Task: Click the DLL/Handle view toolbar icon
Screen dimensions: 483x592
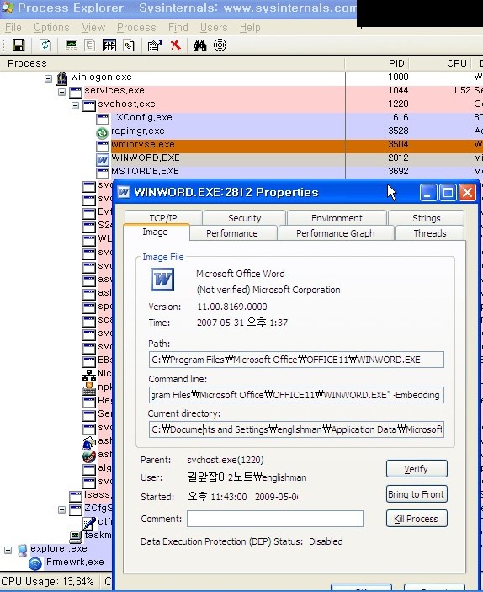Action: coord(129,45)
